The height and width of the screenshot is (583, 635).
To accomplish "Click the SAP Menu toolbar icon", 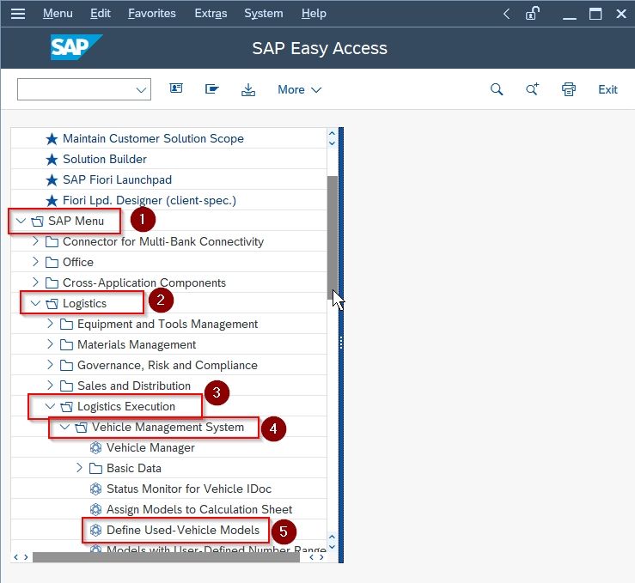I will [x=211, y=88].
